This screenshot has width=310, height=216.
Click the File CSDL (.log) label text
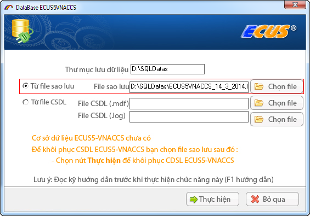(102, 116)
